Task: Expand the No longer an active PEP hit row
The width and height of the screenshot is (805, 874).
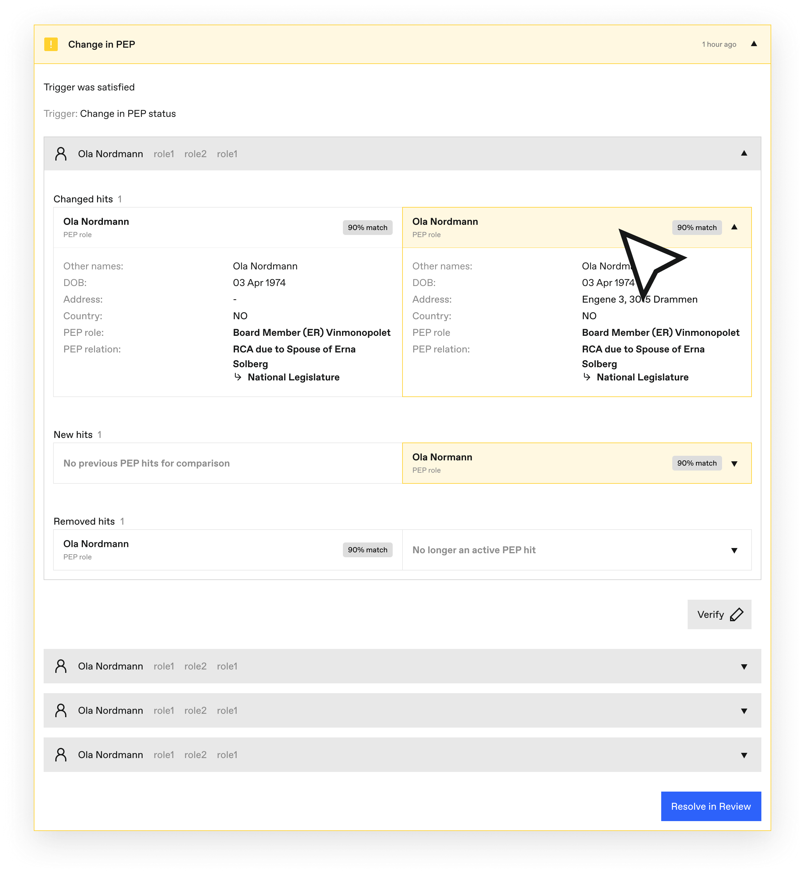Action: [x=734, y=550]
